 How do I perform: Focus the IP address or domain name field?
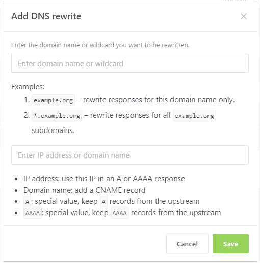(x=130, y=155)
